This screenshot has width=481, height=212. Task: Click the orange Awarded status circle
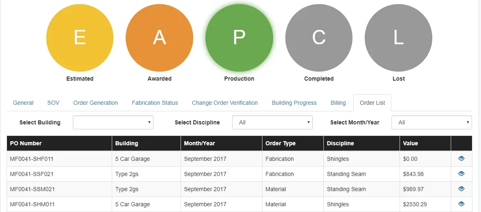click(x=160, y=38)
